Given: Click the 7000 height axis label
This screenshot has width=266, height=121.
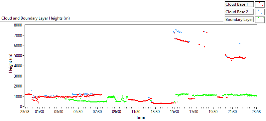Looking at the screenshot, I should (18, 35).
